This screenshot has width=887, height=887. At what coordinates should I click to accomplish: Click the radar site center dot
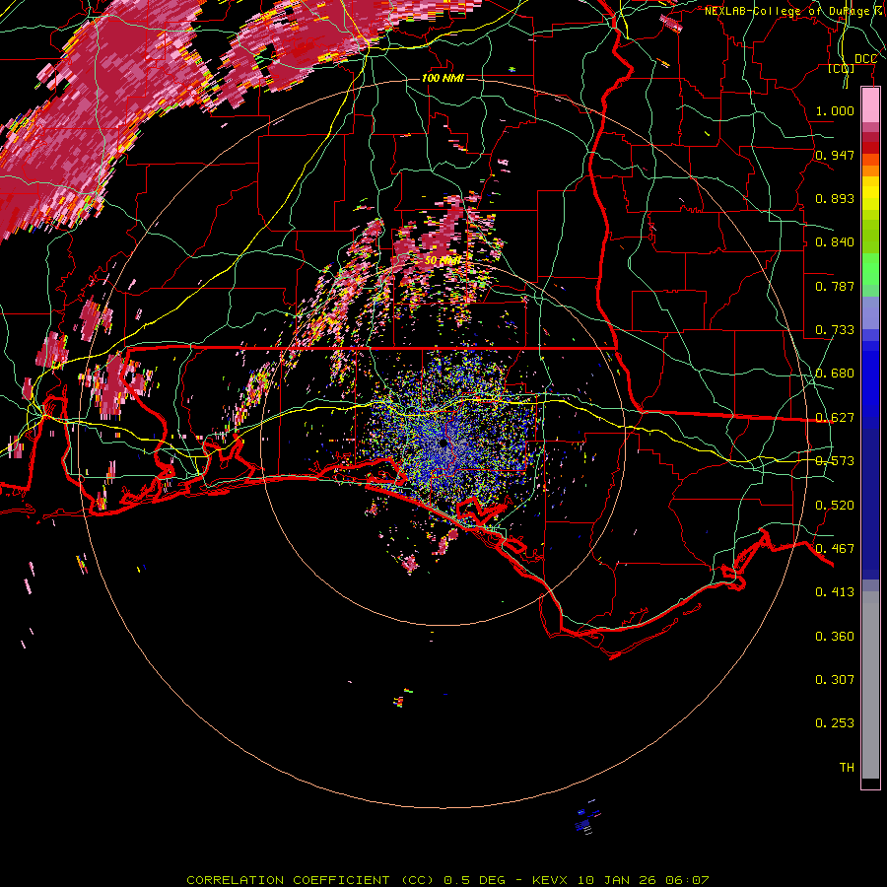pos(443,443)
